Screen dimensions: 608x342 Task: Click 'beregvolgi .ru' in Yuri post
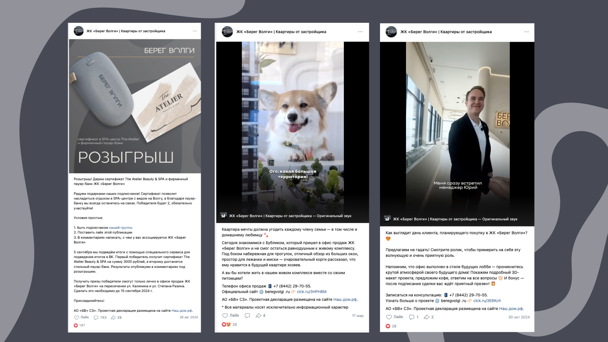453,301
